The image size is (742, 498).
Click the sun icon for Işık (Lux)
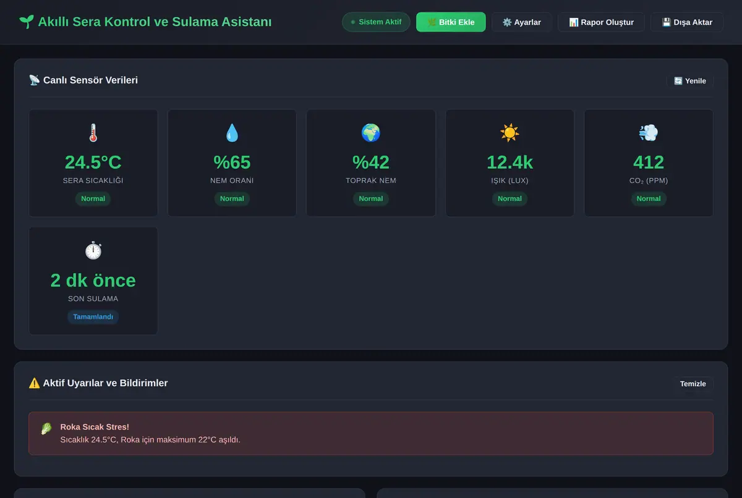tap(510, 133)
